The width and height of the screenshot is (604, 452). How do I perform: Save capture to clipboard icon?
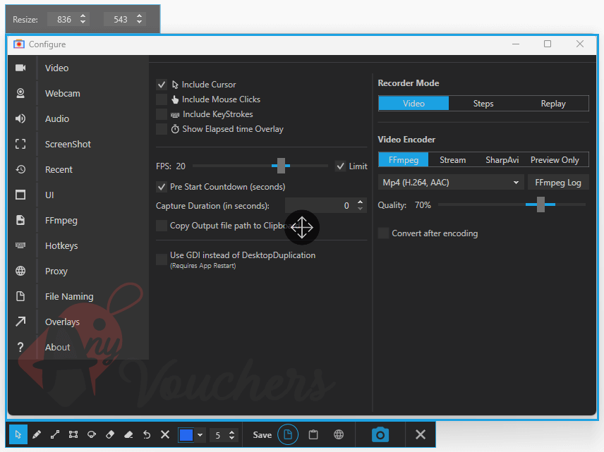tap(314, 435)
